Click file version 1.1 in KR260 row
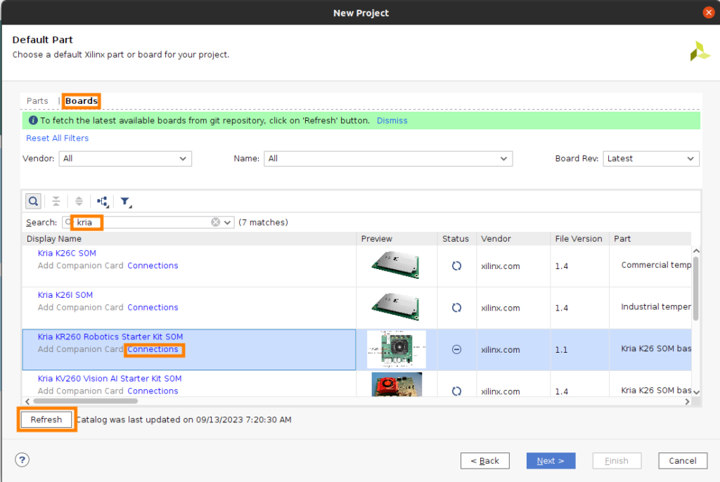Viewport: 720px width, 482px height. 561,350
